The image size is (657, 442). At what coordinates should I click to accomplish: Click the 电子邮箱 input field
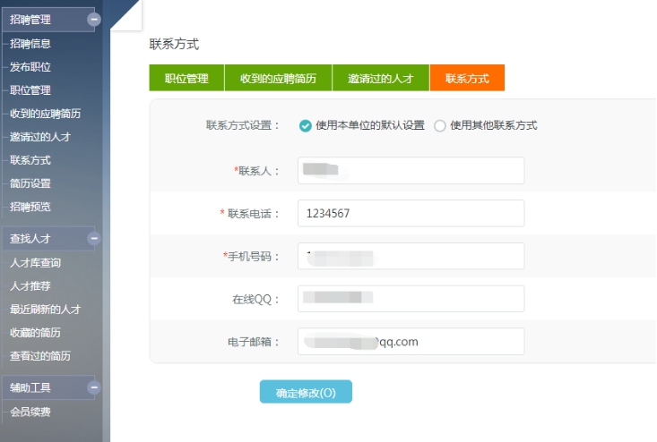tap(411, 342)
